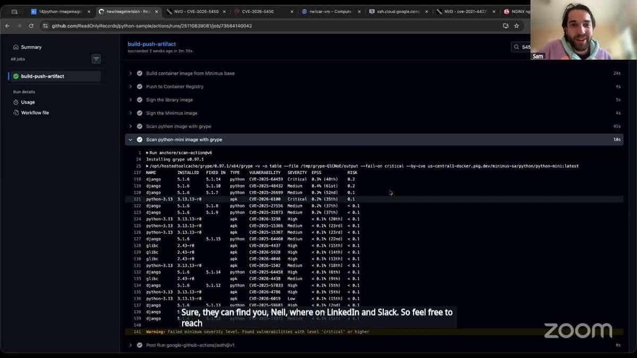This screenshot has width=637, height=358.
Task: Select log line 121 with CVE-2026-6100
Action: point(374,199)
